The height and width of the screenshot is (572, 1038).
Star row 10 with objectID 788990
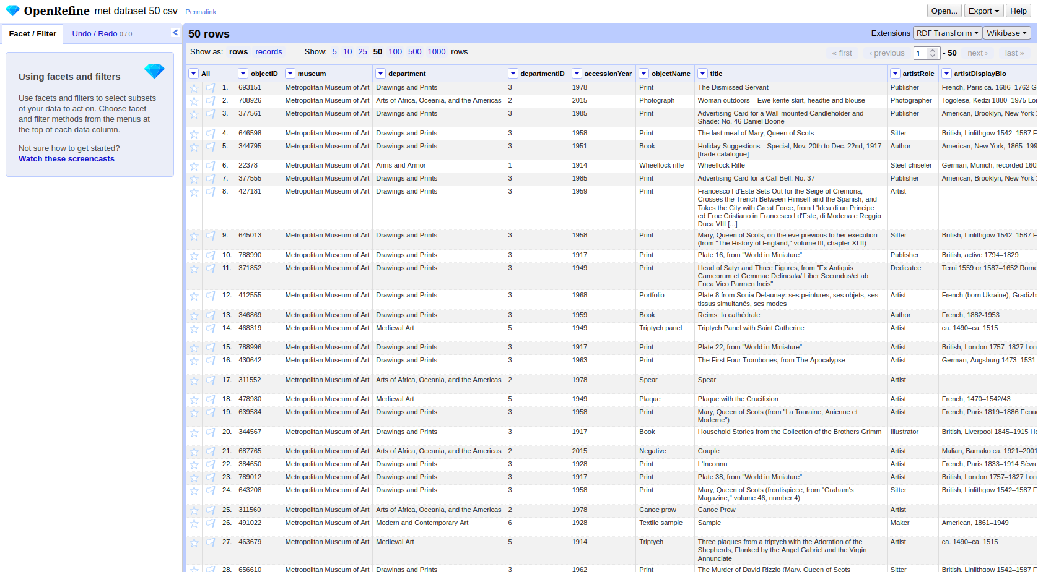(x=194, y=255)
